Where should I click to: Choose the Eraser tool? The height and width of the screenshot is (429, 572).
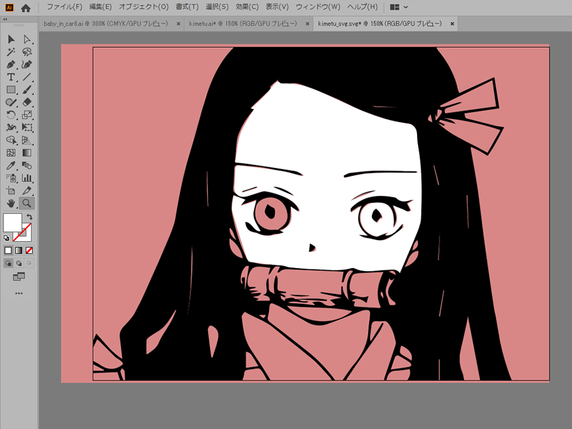coord(27,102)
